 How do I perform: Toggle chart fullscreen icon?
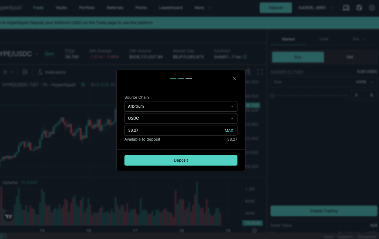tap(260, 72)
